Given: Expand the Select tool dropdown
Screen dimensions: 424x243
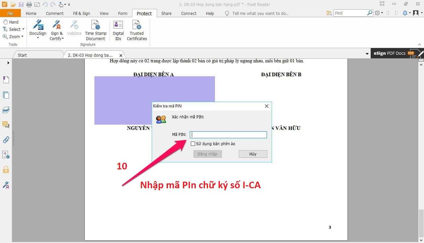Looking at the screenshot, I should [x=23, y=29].
